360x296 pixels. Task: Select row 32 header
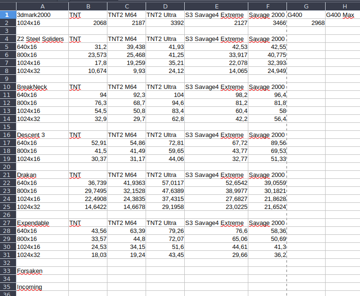[x=8, y=263]
